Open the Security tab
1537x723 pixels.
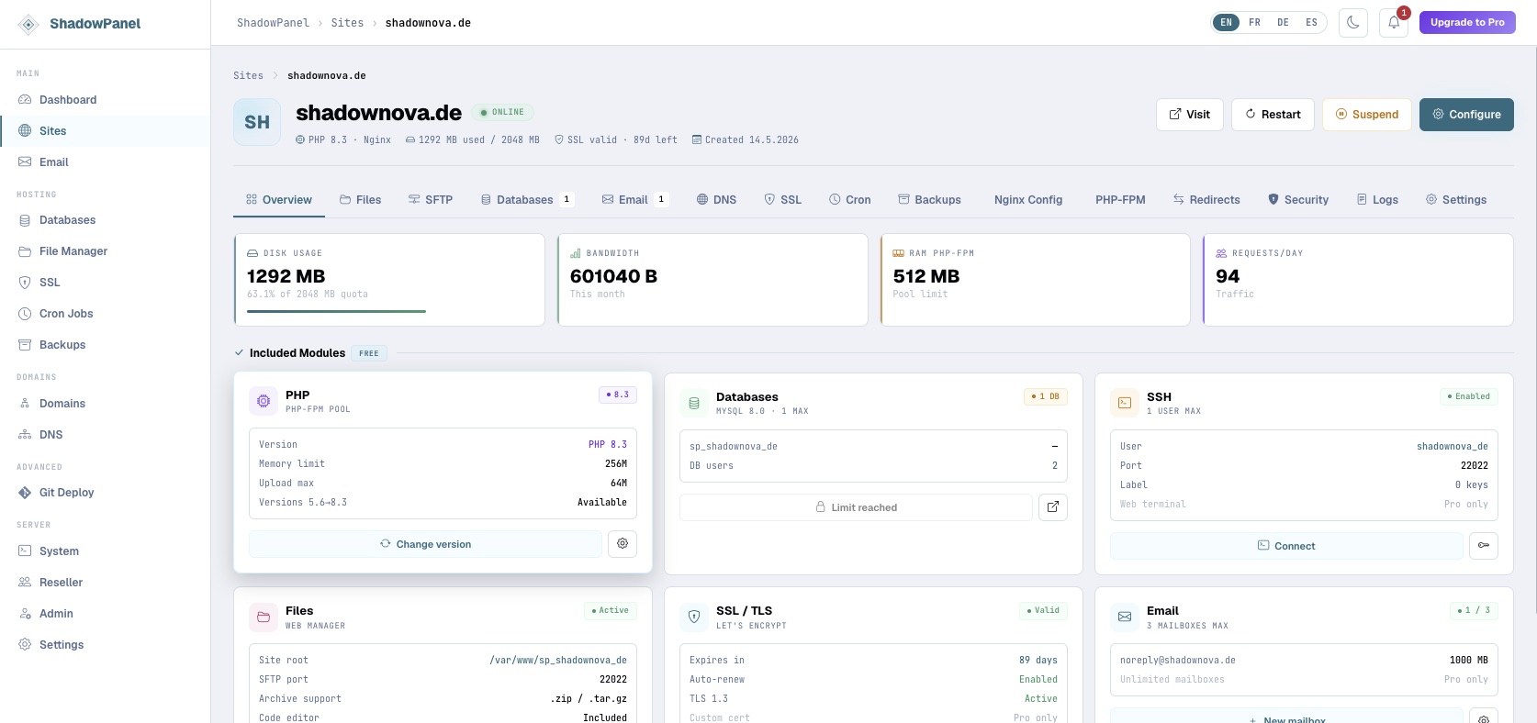[1298, 200]
